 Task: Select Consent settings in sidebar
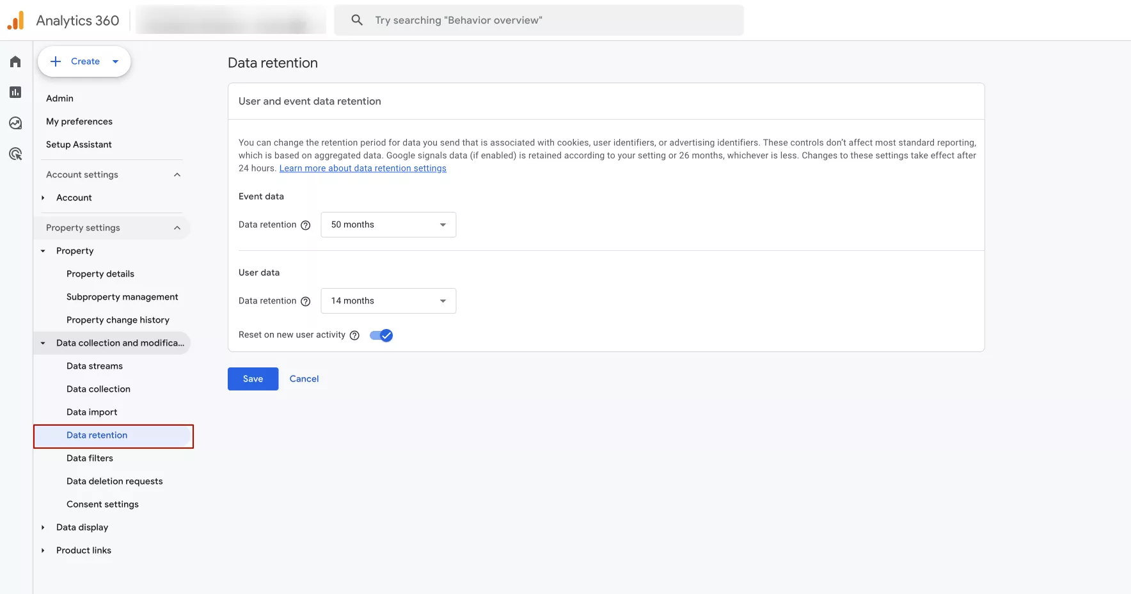tap(102, 504)
